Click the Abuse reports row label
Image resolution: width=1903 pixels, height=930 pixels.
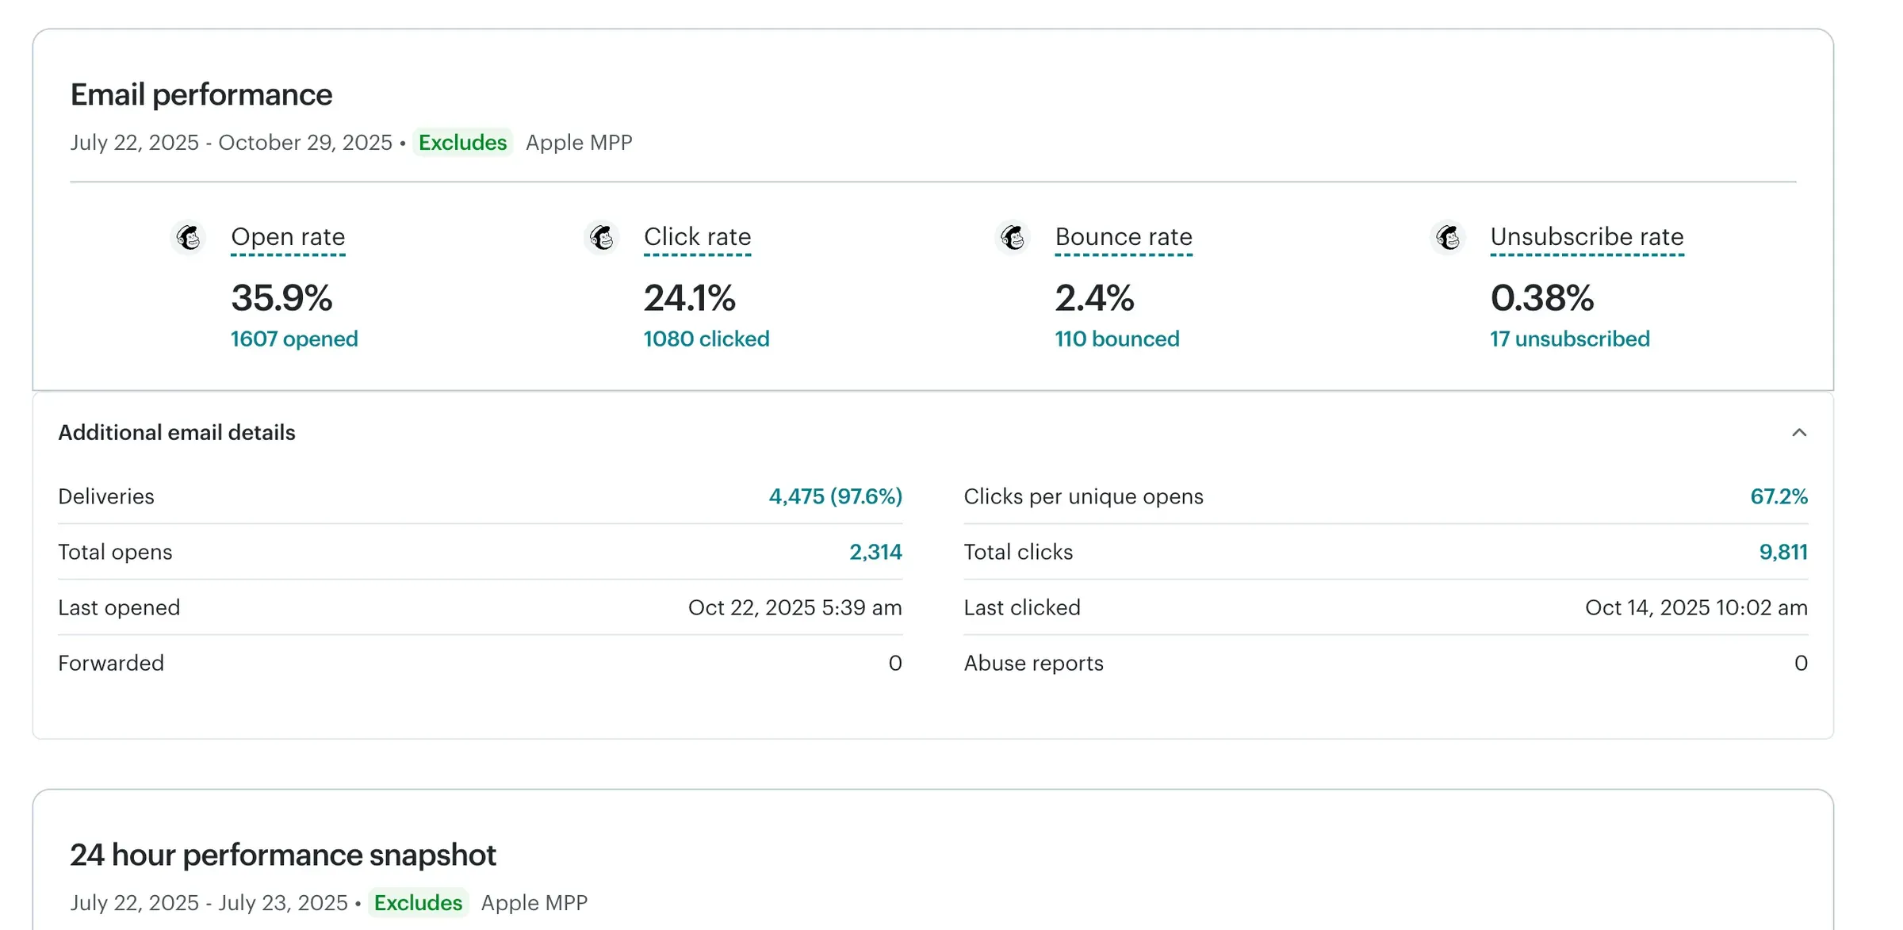pos(1034,663)
